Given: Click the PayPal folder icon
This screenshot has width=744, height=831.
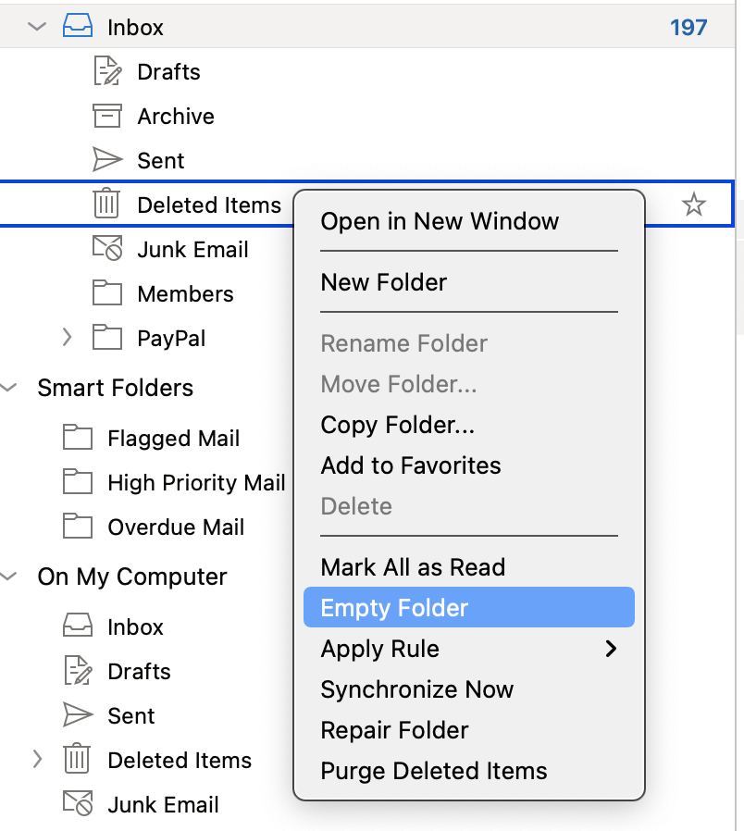Looking at the screenshot, I should [x=107, y=337].
